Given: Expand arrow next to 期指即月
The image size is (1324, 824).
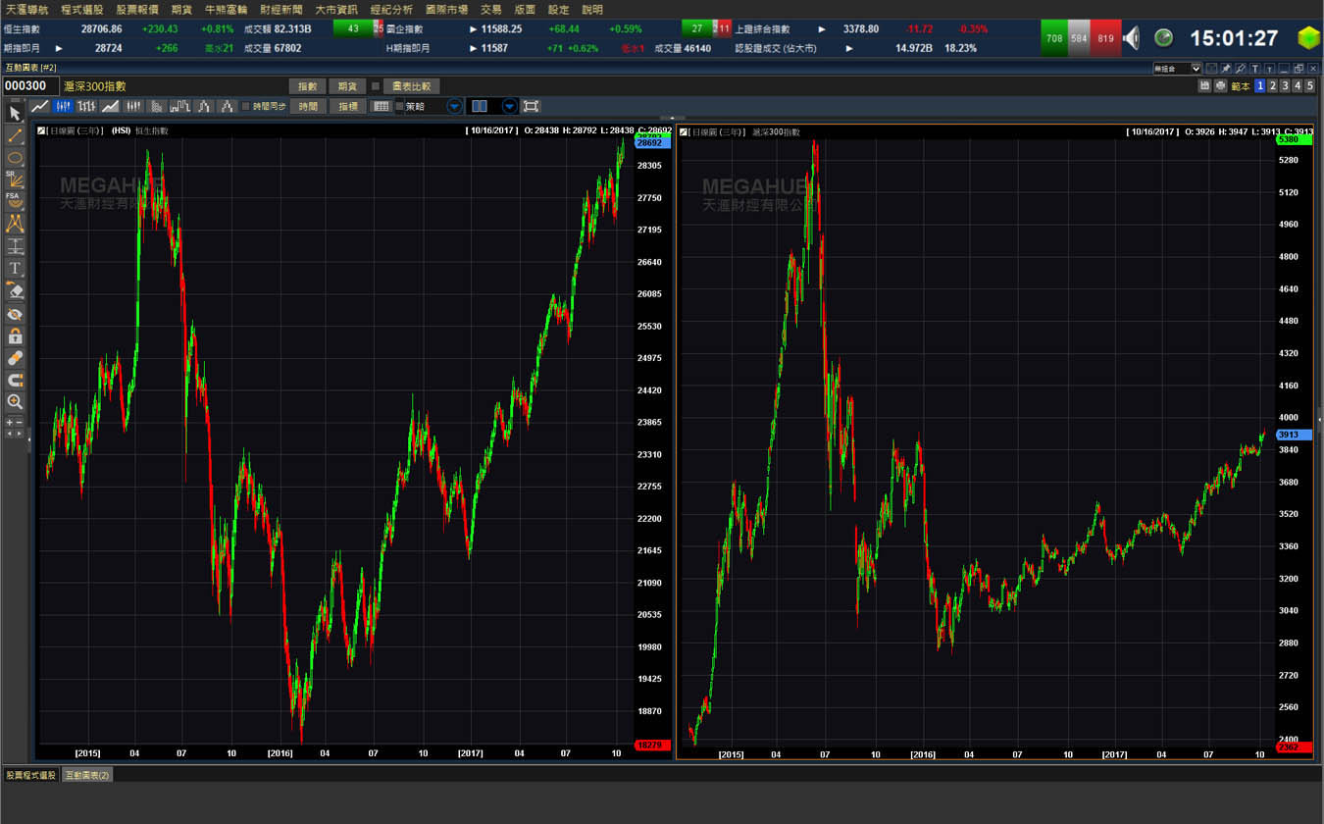Looking at the screenshot, I should [x=59, y=47].
